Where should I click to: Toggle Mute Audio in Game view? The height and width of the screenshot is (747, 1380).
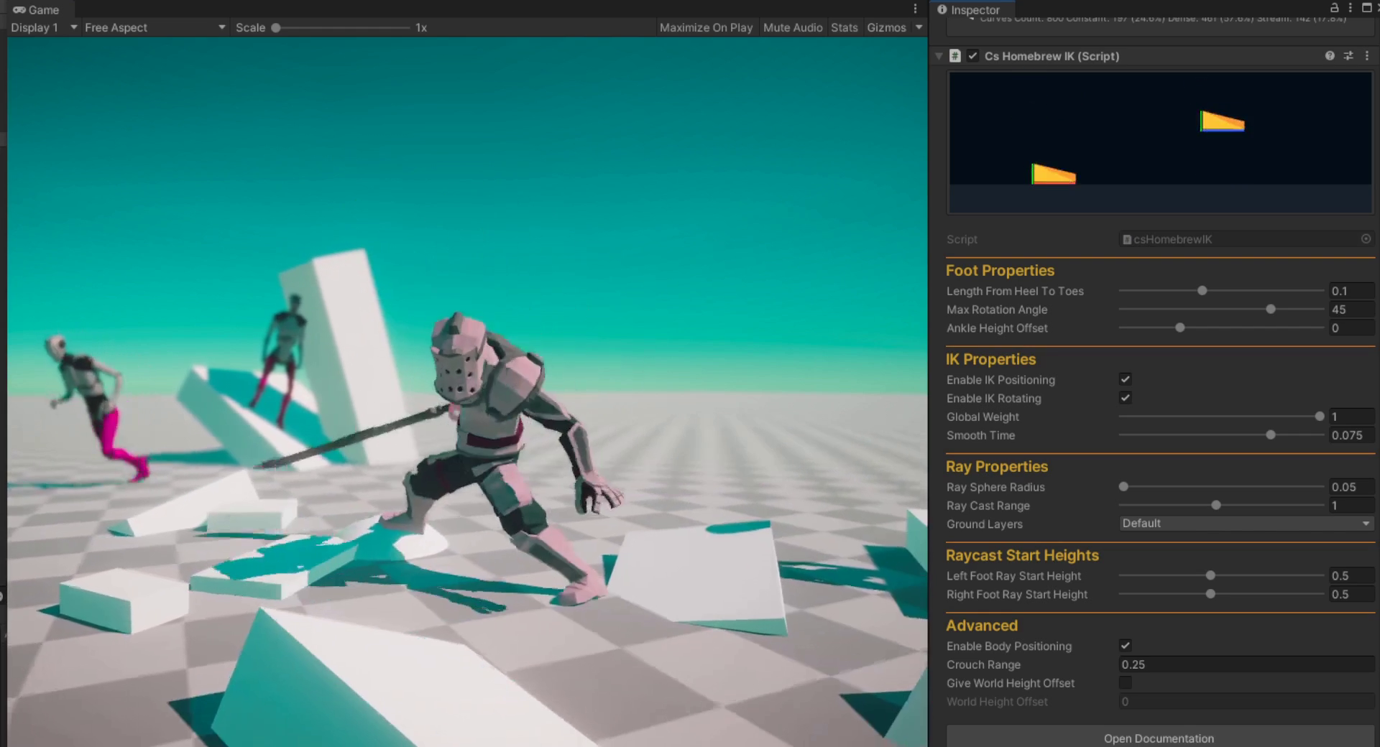coord(793,27)
